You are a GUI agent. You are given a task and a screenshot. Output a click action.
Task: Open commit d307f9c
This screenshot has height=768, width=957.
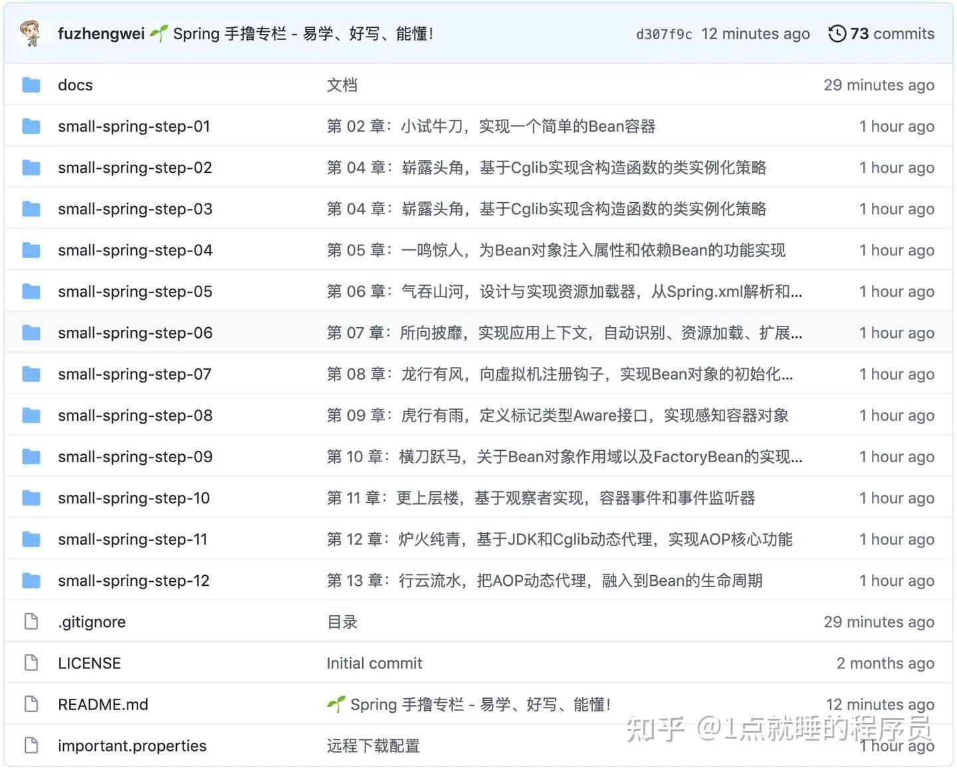click(663, 33)
